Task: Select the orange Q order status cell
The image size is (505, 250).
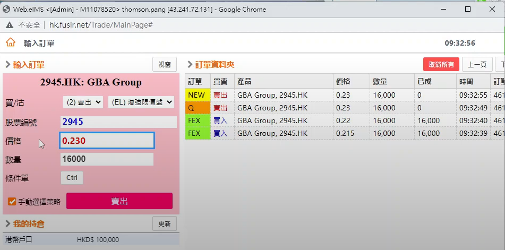Action: [x=198, y=108]
